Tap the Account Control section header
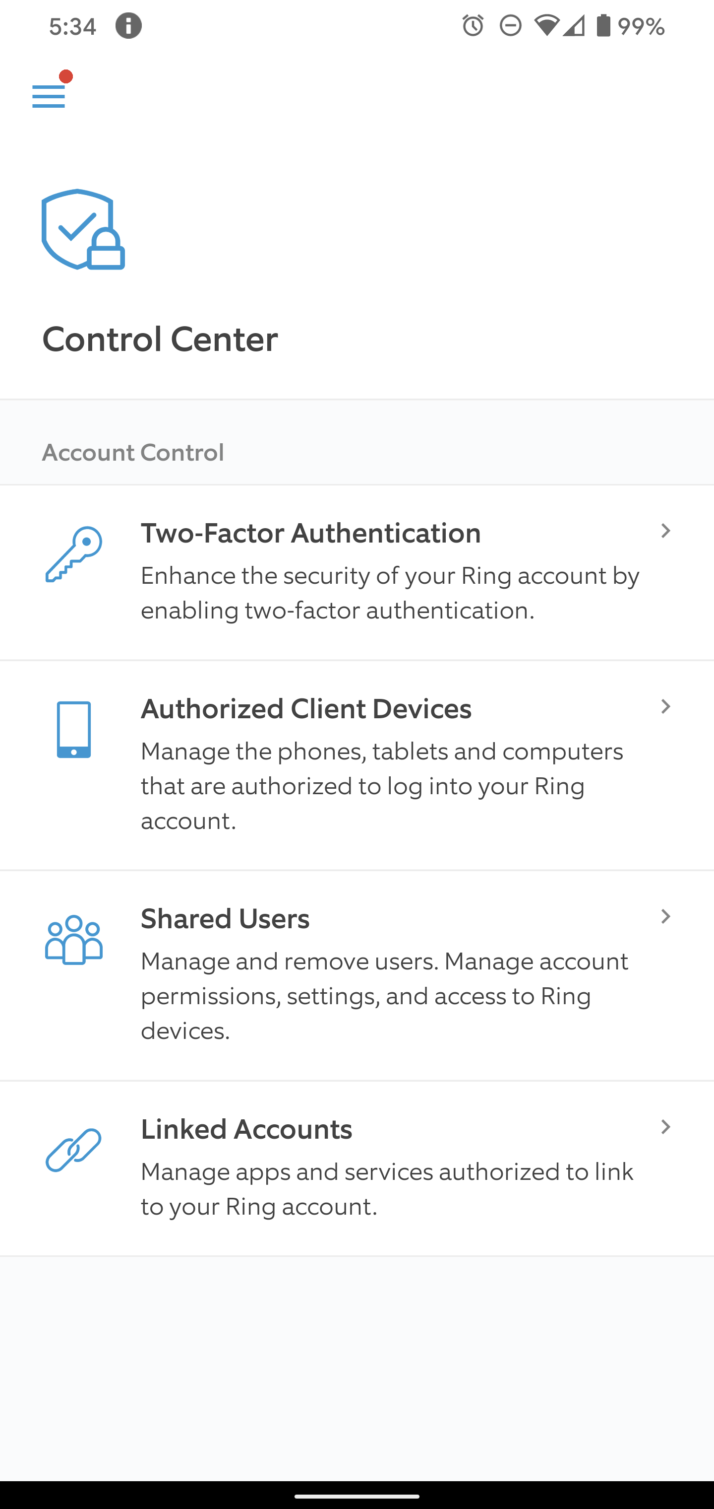714x1509 pixels. (x=133, y=452)
